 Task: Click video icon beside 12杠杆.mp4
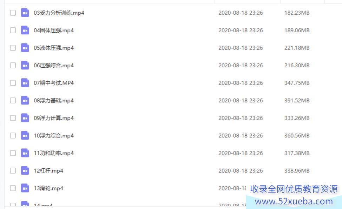coord(25,170)
